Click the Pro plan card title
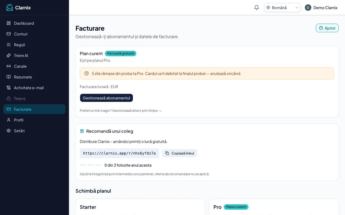This screenshot has width=345, height=215. pyautogui.click(x=218, y=207)
